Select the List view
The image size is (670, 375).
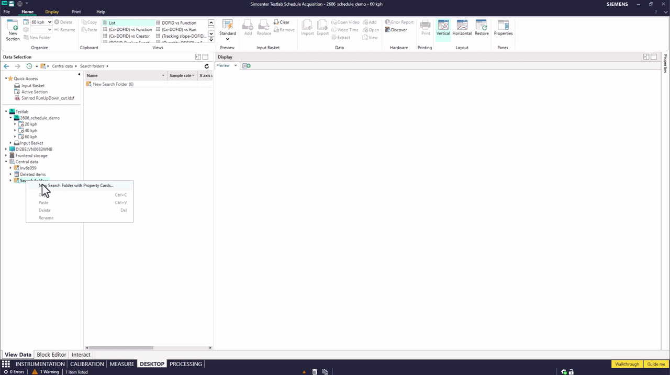pos(129,23)
